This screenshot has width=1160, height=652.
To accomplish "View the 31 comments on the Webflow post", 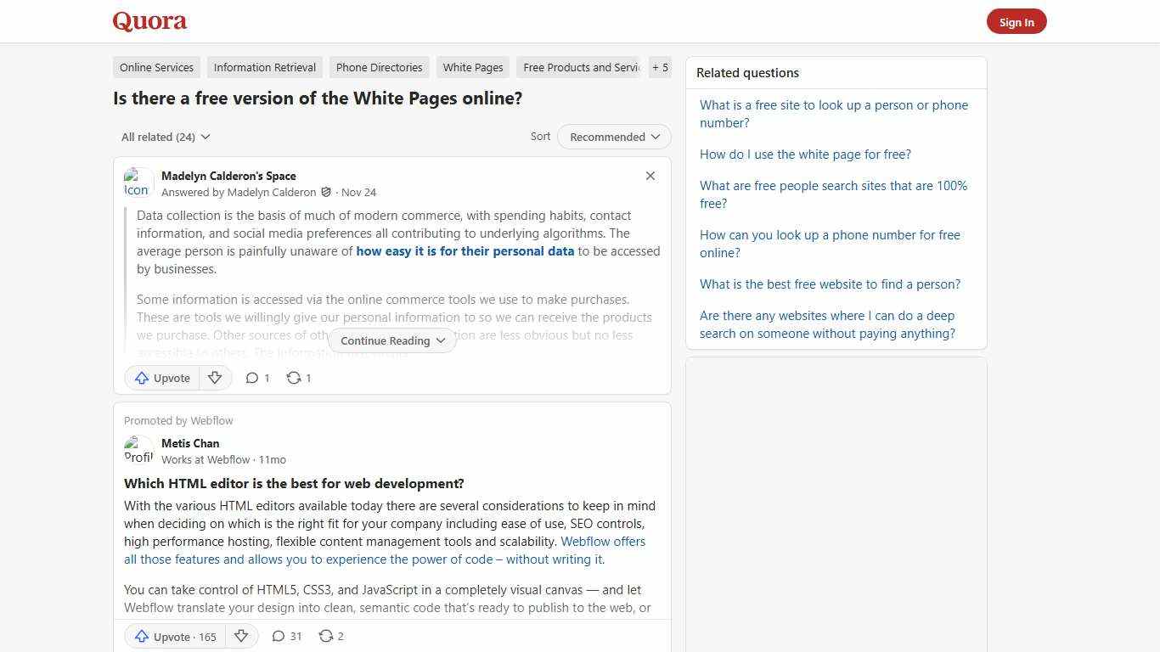I will [x=286, y=636].
